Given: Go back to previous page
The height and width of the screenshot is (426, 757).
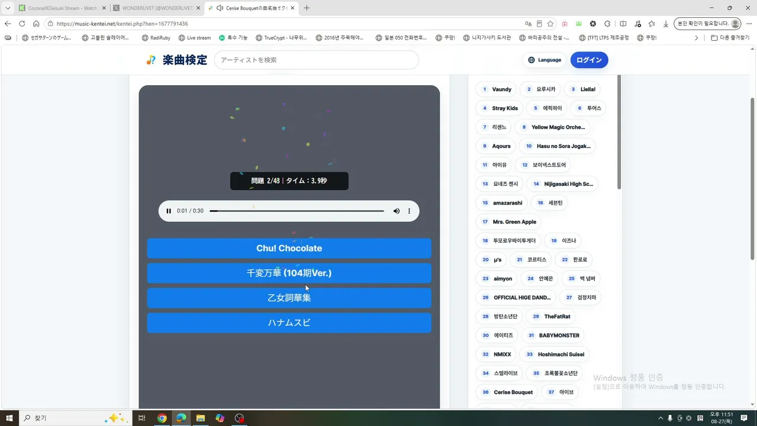Looking at the screenshot, I should [8, 24].
